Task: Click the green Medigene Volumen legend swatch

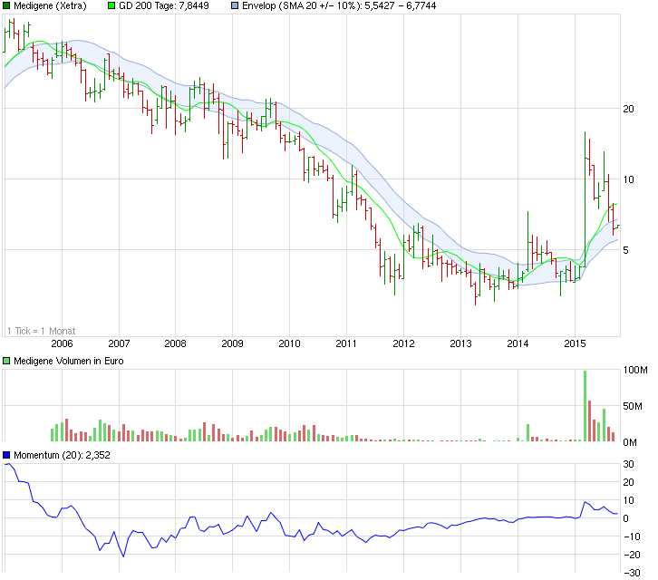Action: point(6,361)
